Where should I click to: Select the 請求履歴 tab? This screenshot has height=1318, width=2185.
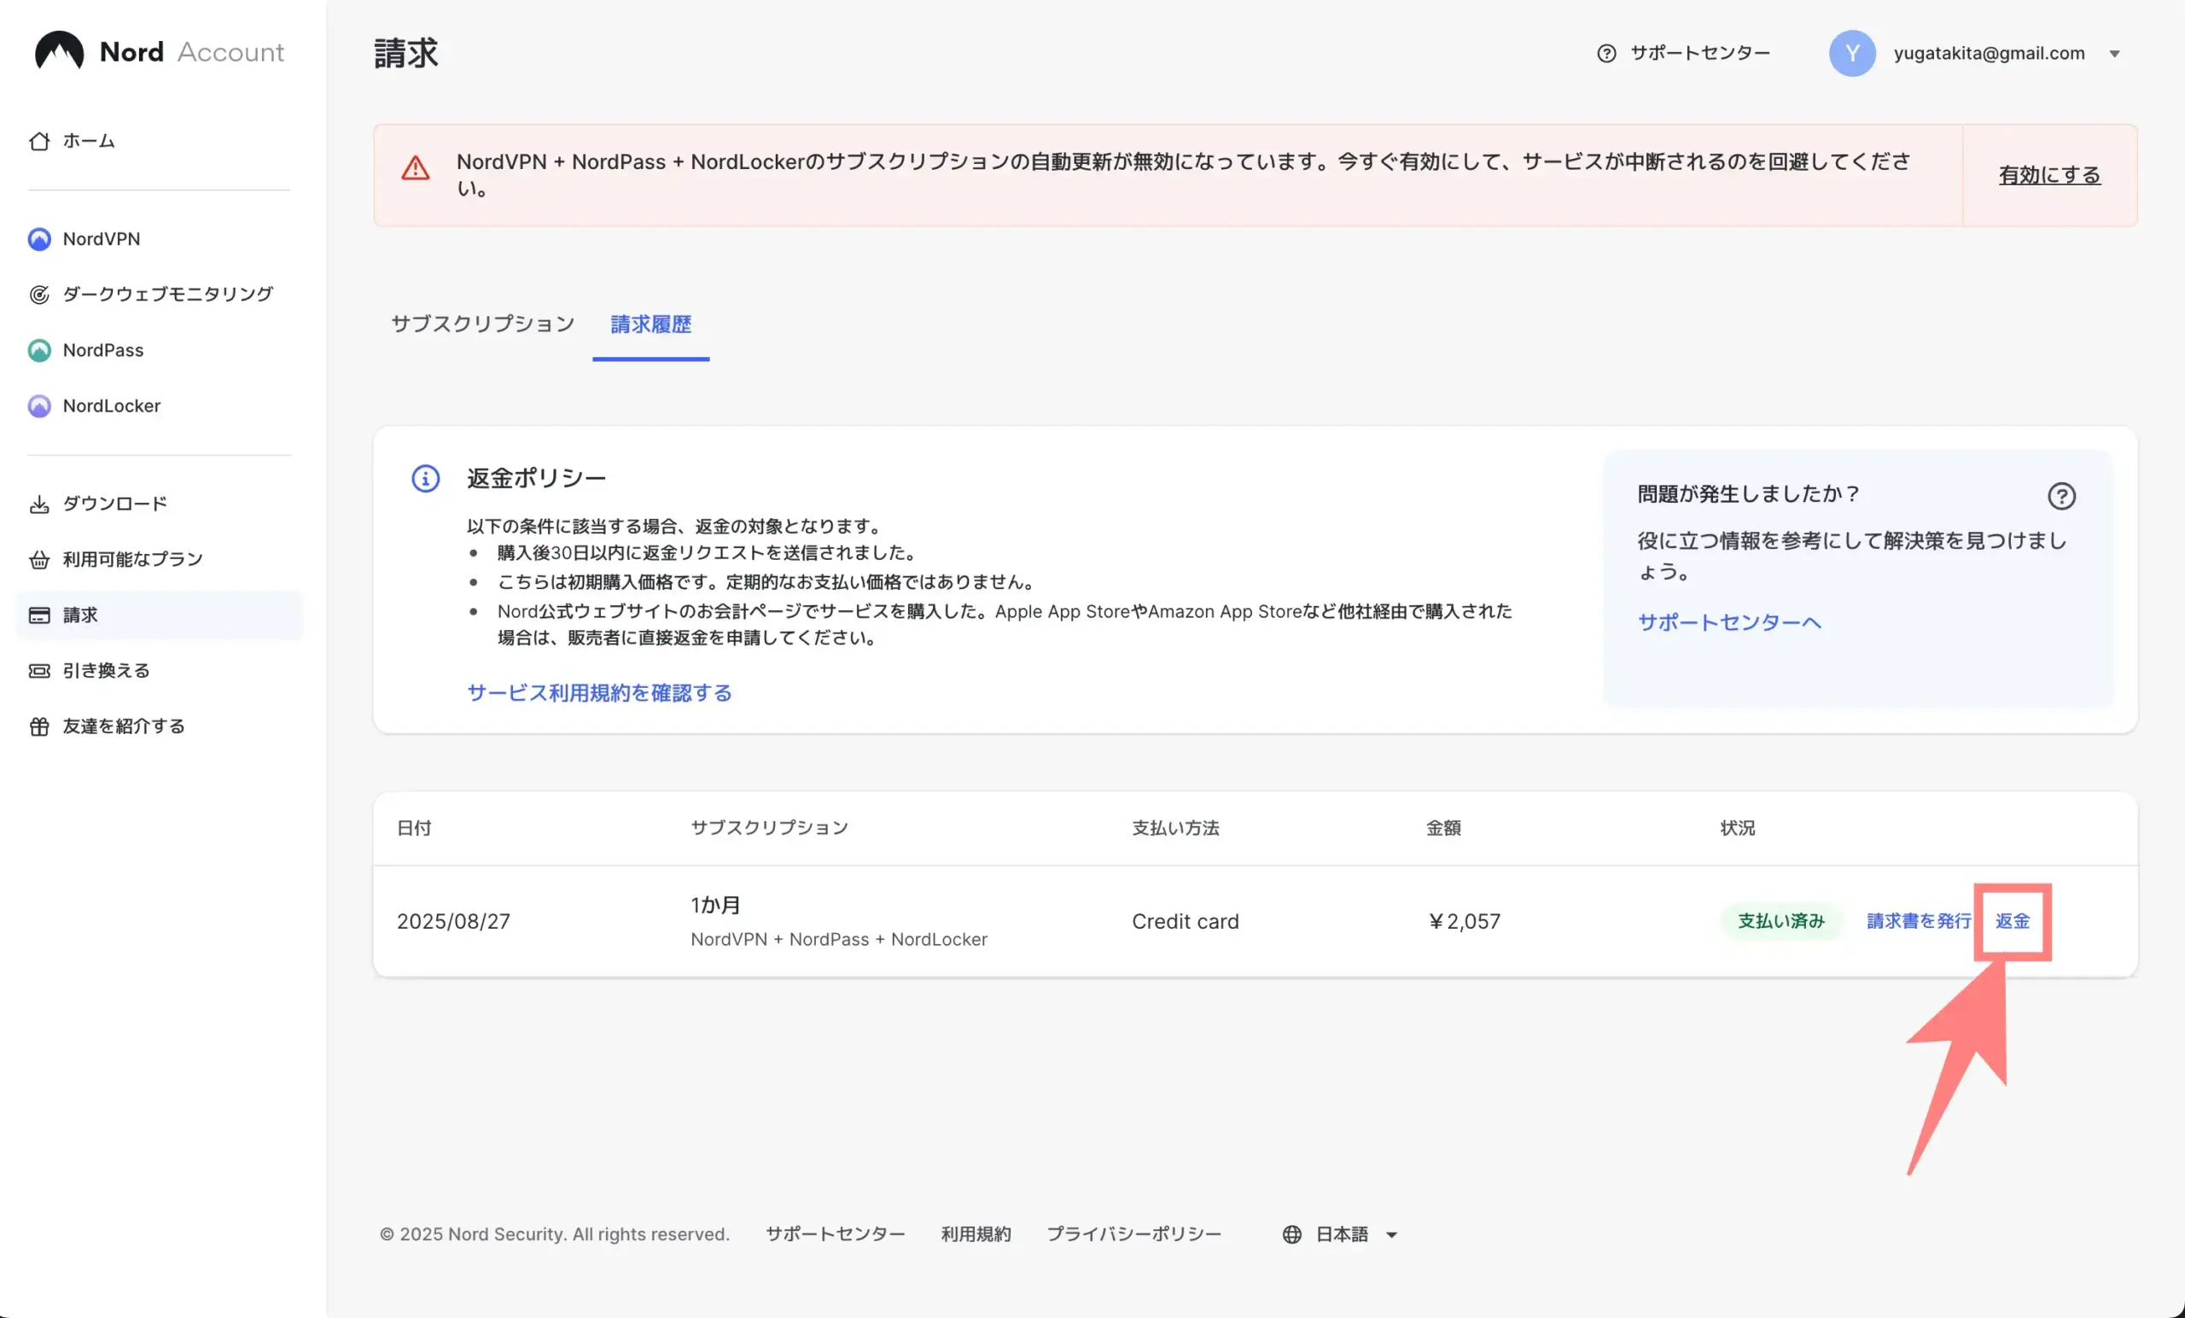coord(651,324)
